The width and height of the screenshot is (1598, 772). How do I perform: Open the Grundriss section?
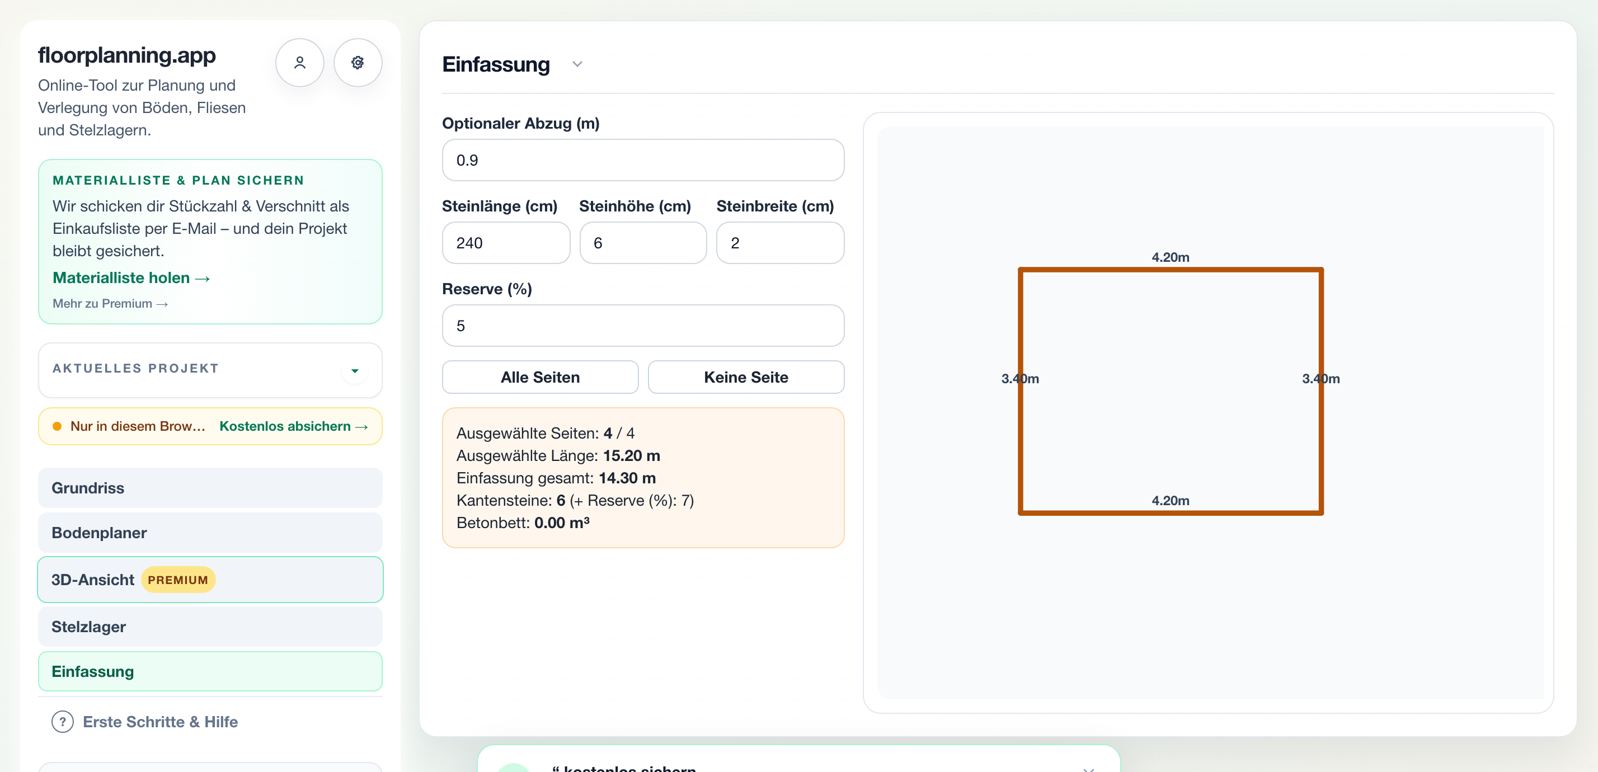point(210,488)
